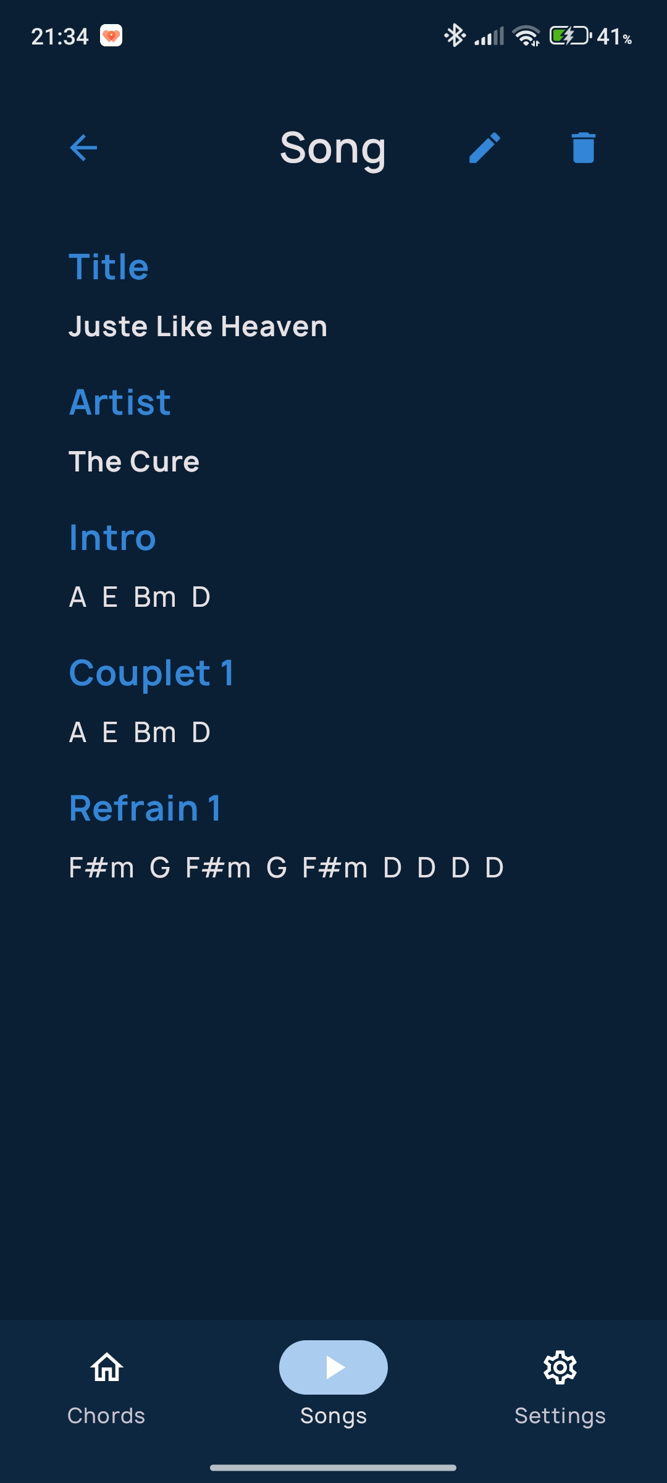Tap the Intro section heading
Image resolution: width=667 pixels, height=1483 pixels.
click(112, 538)
